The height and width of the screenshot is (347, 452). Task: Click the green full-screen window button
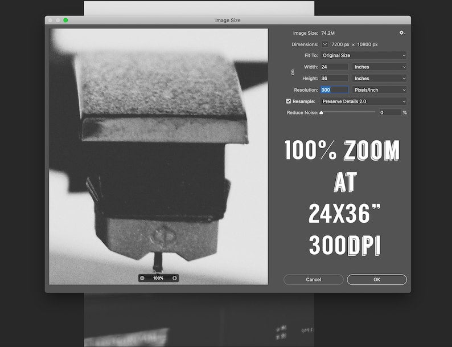coord(65,20)
